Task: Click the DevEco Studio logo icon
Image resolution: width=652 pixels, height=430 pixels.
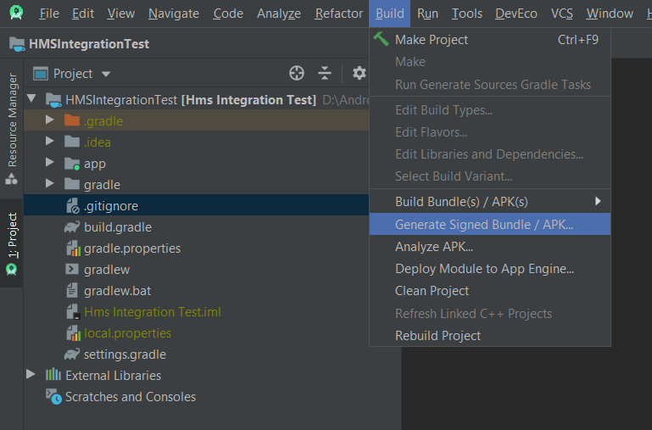Action: [16, 13]
